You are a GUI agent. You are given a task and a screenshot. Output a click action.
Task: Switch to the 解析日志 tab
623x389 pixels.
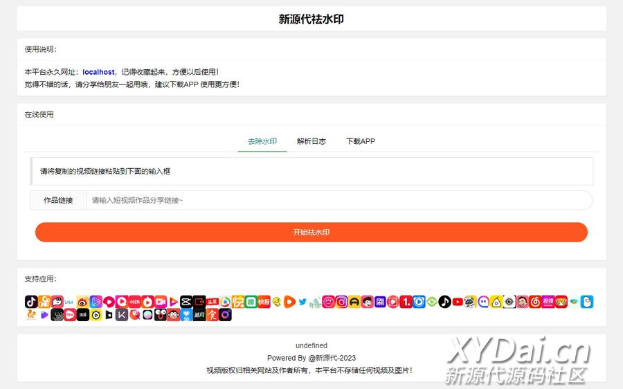(311, 141)
